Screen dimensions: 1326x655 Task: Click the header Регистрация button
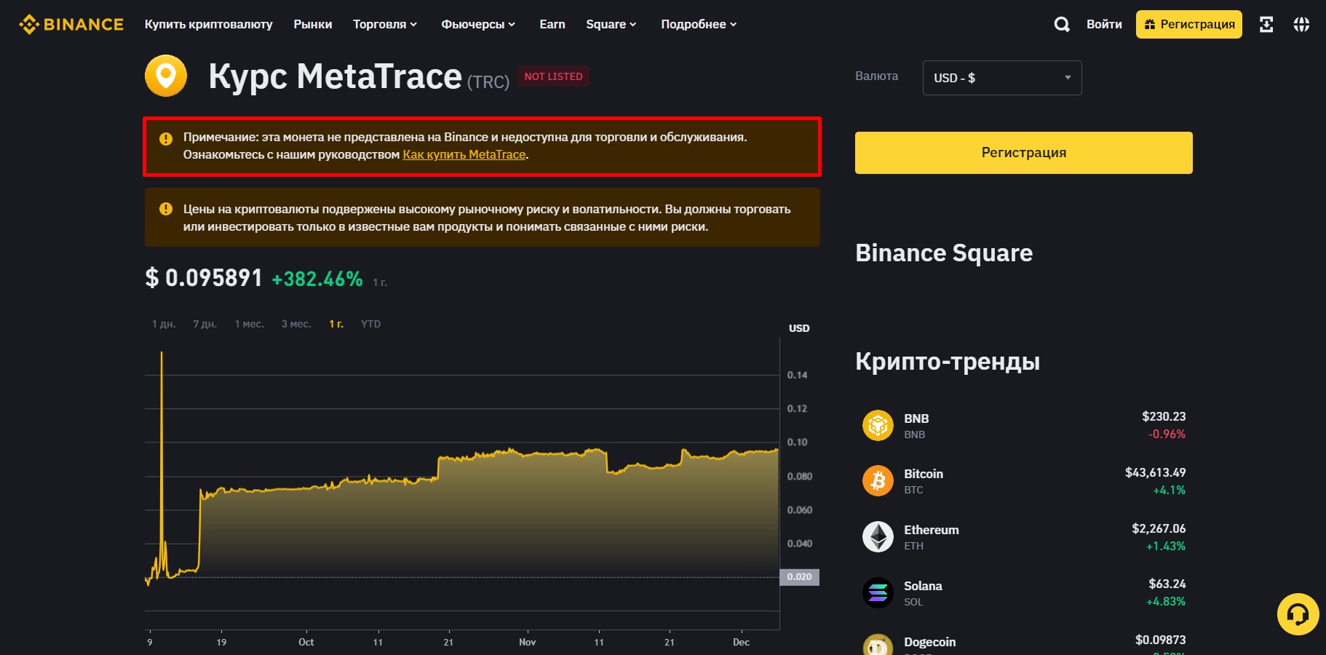(1189, 24)
